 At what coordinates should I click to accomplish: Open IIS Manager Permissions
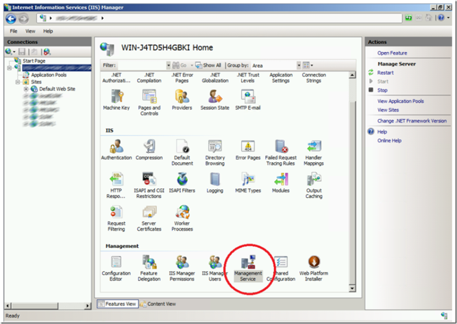182,268
